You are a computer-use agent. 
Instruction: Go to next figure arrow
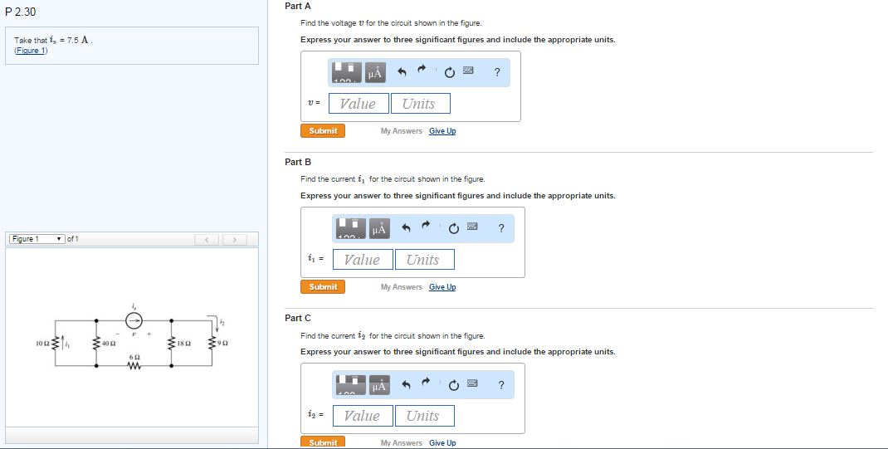(x=234, y=240)
